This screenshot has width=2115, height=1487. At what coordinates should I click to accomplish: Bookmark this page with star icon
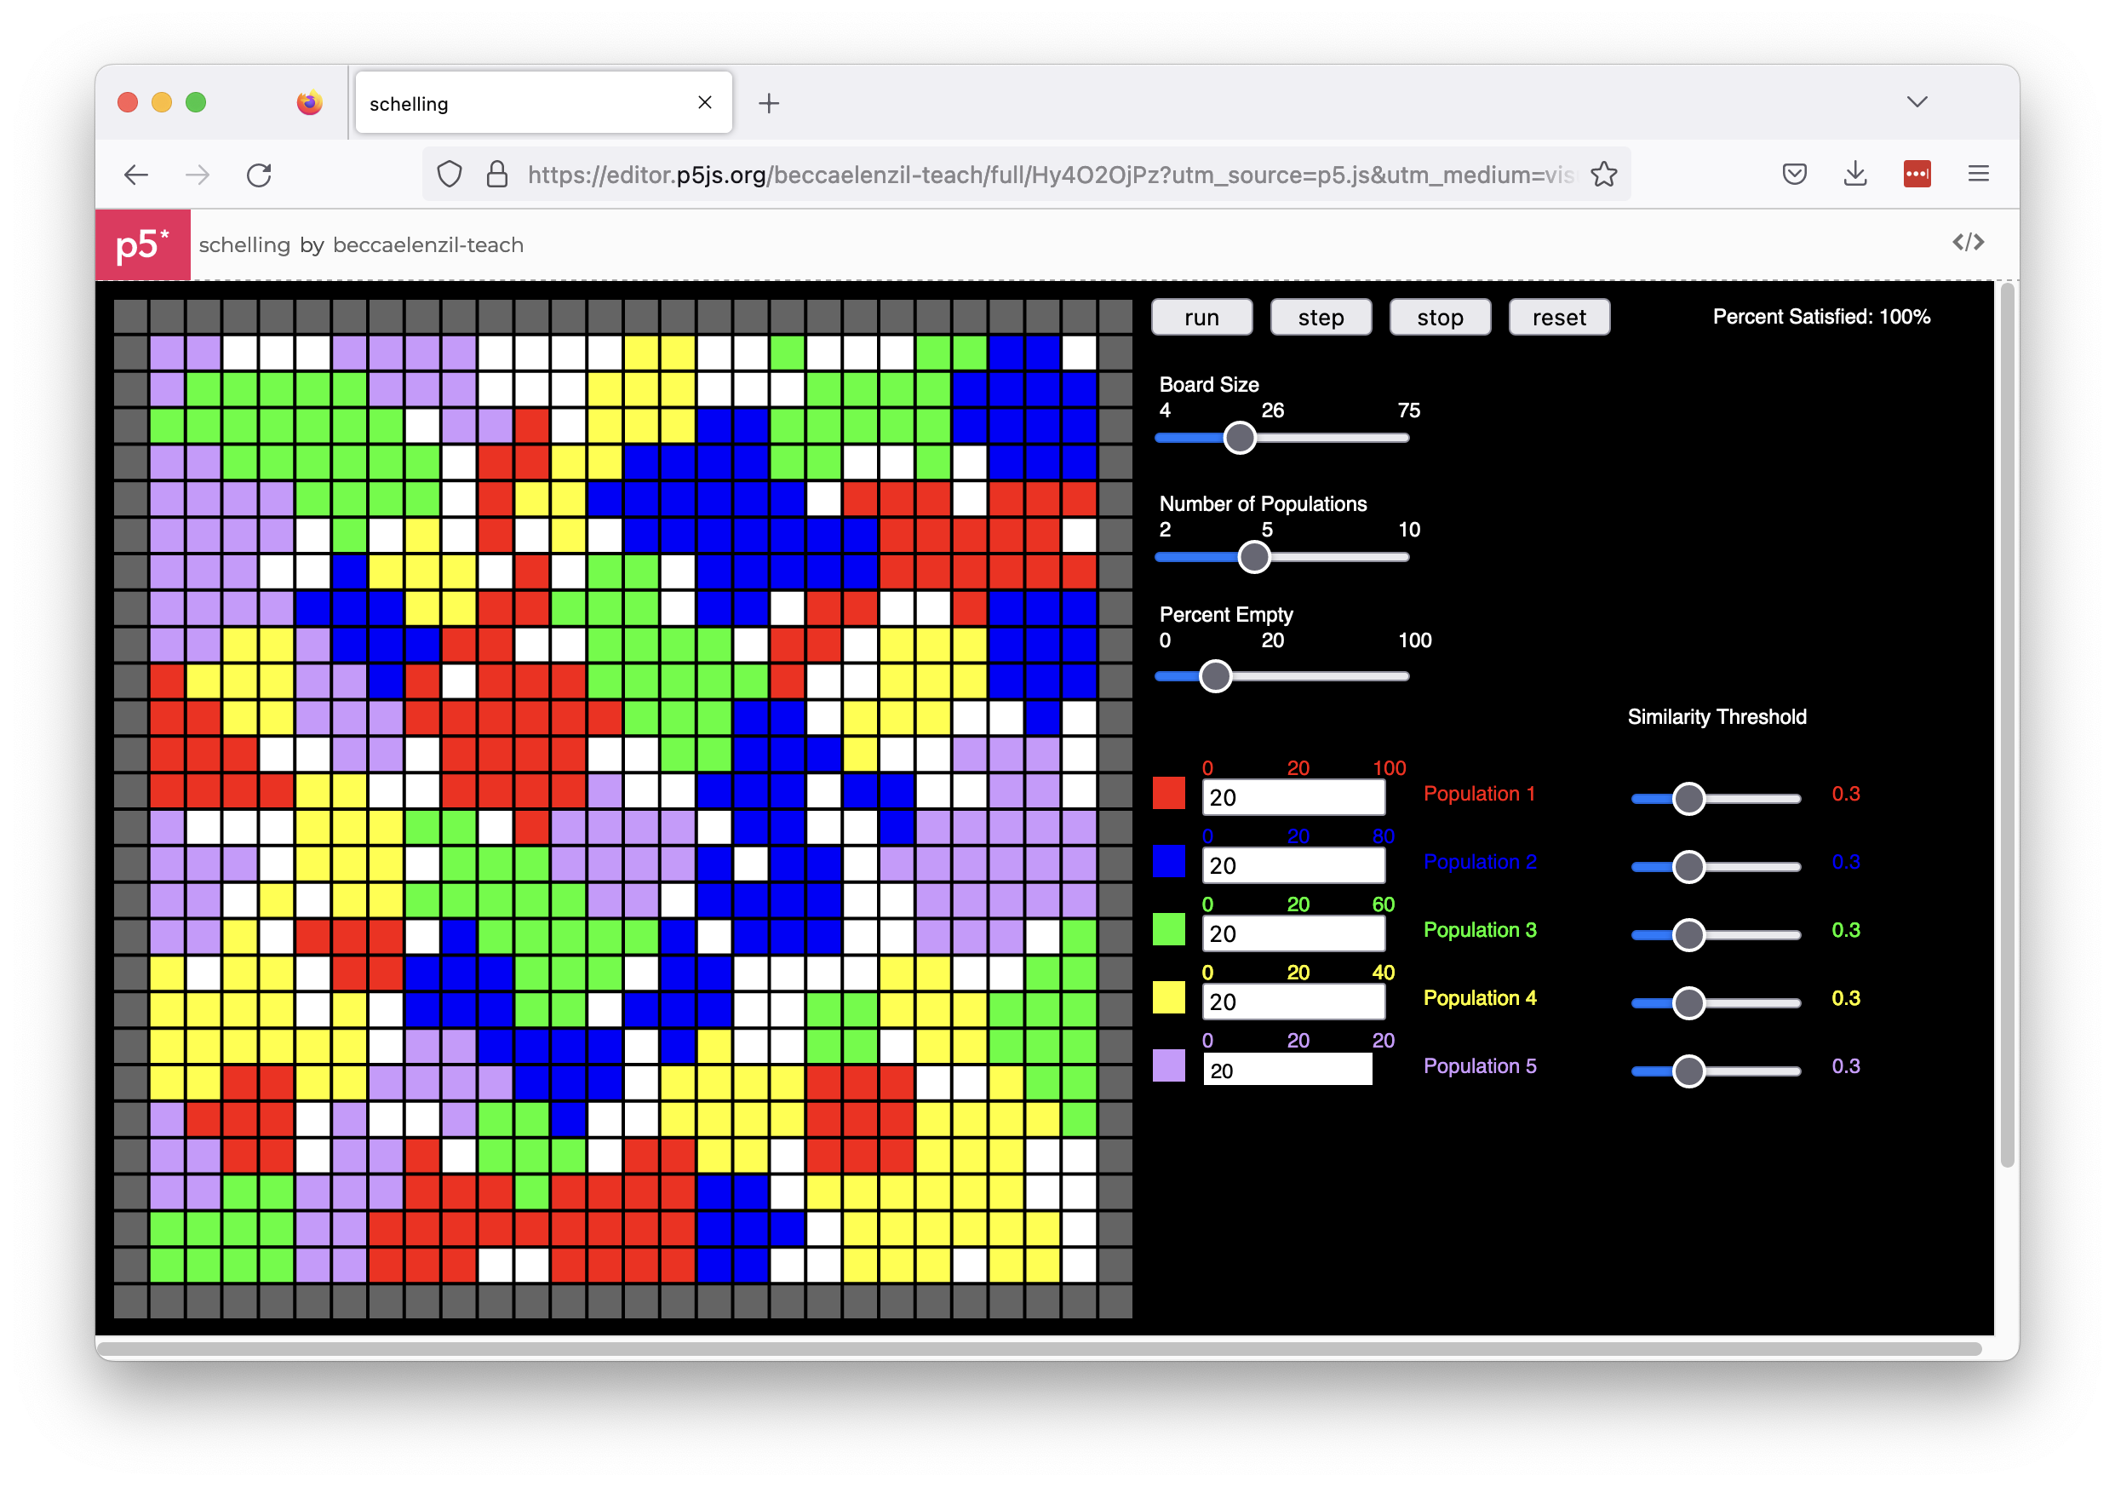(x=1604, y=174)
